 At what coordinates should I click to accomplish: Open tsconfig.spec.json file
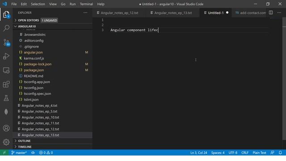tap(38, 93)
